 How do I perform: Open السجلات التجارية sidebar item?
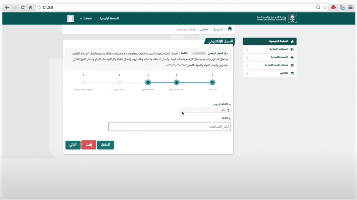270,49
